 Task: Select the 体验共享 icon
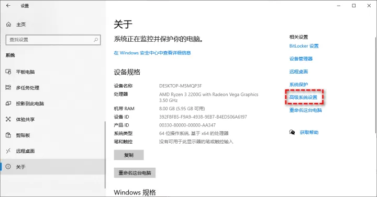(x=8, y=119)
